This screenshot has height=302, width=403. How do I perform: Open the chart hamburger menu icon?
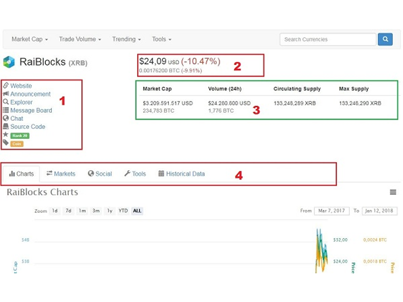tap(393, 192)
